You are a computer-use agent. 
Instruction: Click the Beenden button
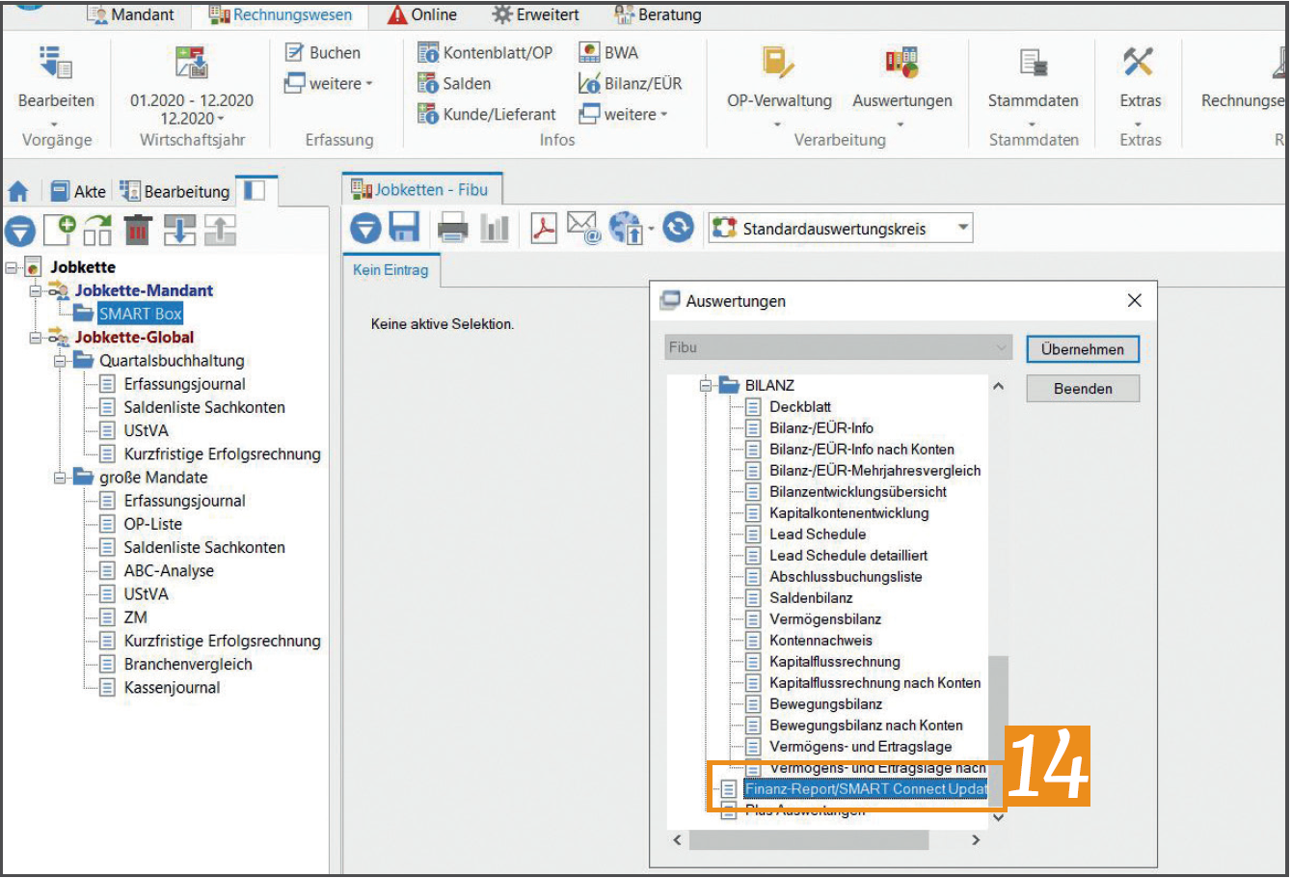tap(1083, 389)
